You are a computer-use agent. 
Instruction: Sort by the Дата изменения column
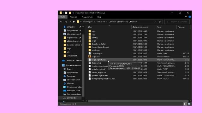[x=144, y=27]
